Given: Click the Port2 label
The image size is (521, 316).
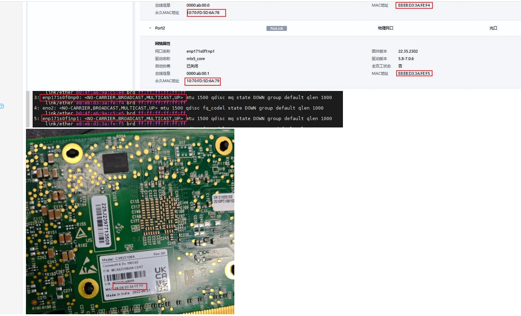Looking at the screenshot, I should (x=160, y=28).
